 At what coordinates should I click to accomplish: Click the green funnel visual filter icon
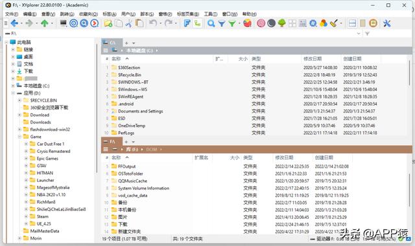[x=232, y=23]
